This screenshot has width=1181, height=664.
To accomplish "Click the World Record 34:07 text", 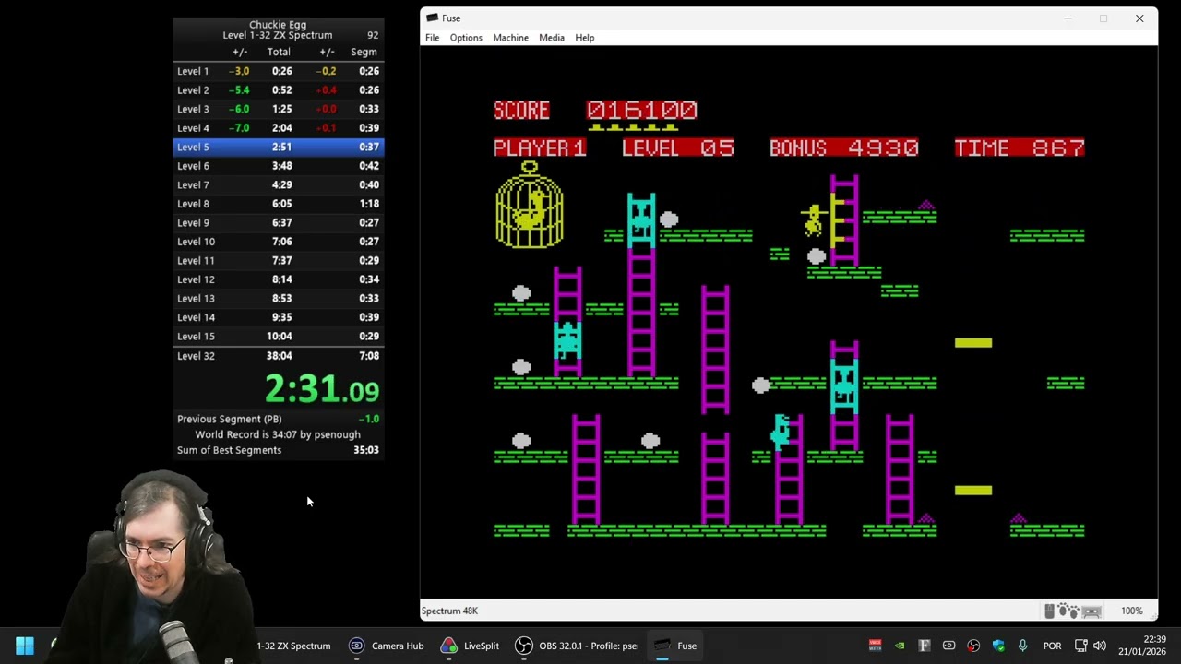I will click(278, 434).
